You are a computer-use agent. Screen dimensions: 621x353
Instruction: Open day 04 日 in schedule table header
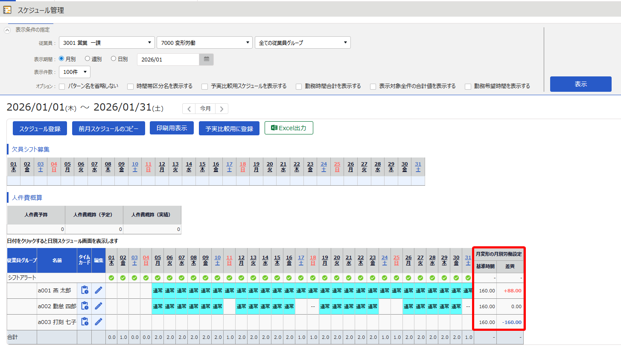[146, 260]
